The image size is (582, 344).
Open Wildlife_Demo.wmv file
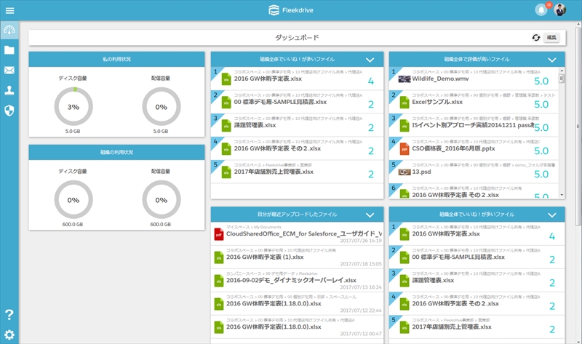[x=440, y=79]
